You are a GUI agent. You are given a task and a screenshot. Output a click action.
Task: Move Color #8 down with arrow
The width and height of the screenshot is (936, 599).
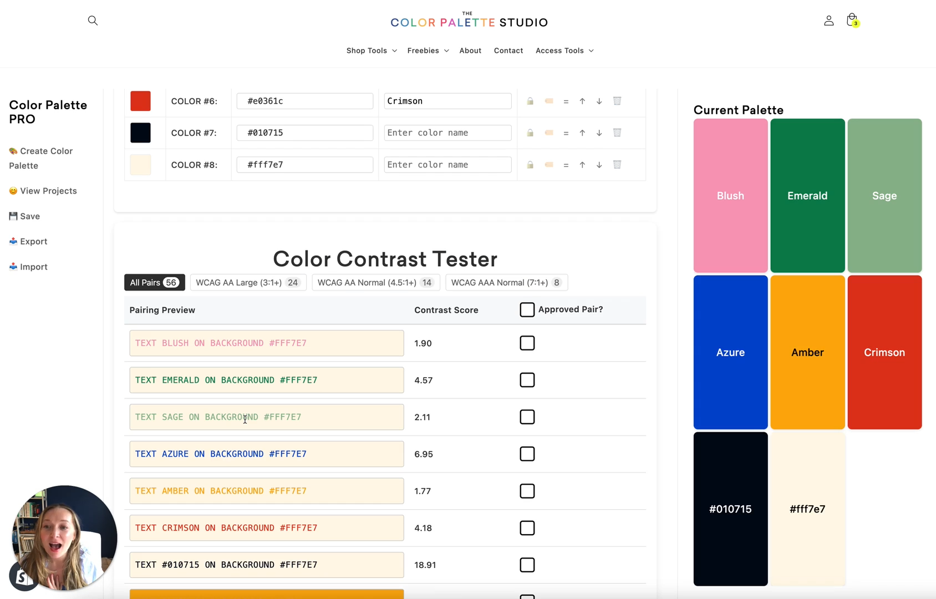(599, 165)
